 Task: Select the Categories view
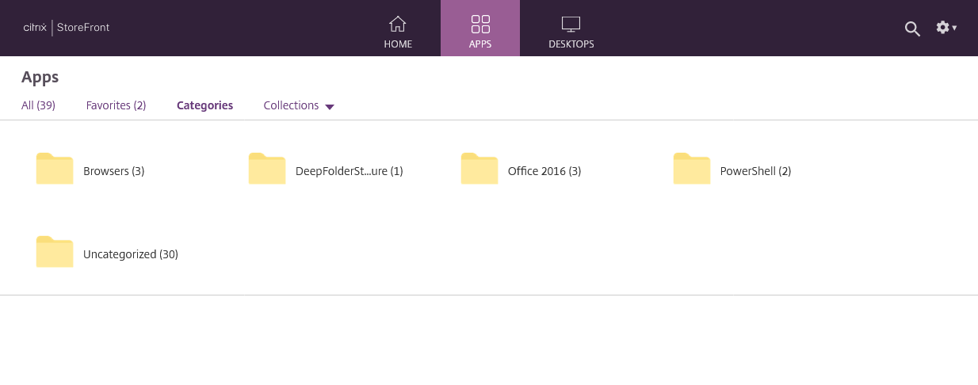click(204, 105)
